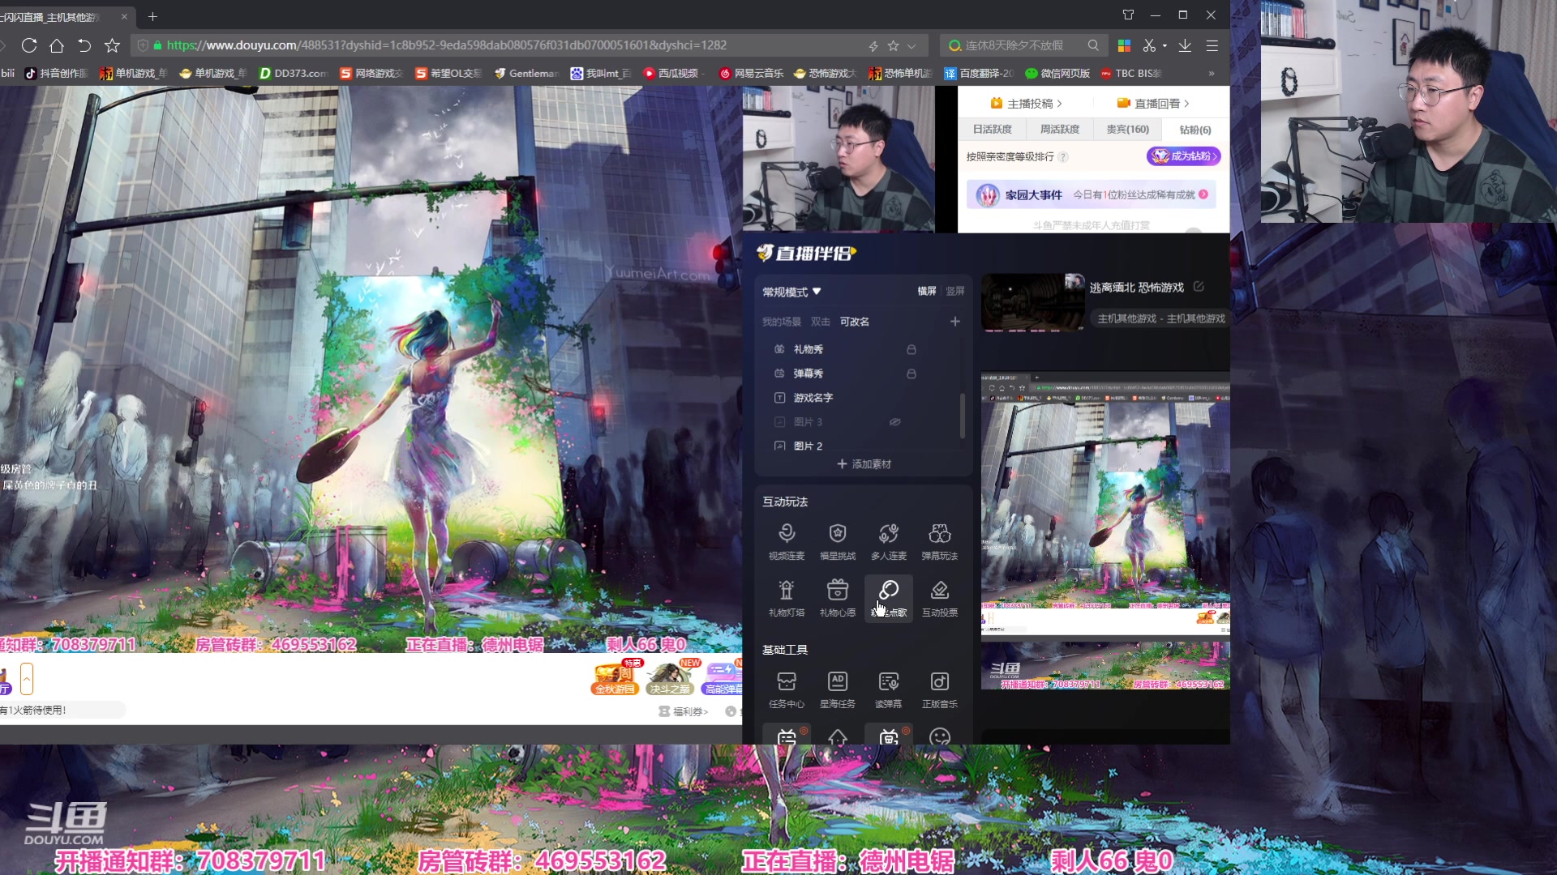Click the smiley face tool icon in 基础工具

tap(939, 736)
